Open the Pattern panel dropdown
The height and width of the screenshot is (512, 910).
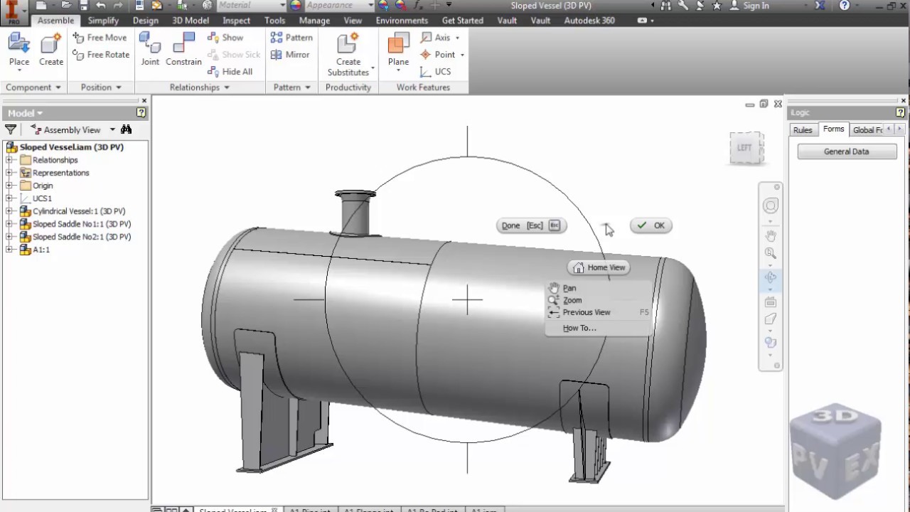point(308,87)
